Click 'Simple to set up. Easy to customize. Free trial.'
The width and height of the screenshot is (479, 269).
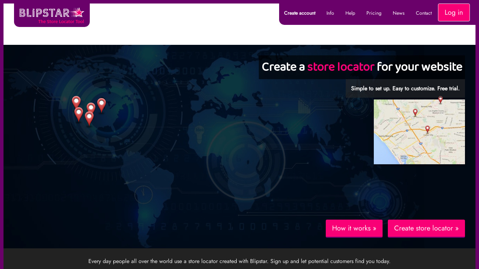click(405, 88)
